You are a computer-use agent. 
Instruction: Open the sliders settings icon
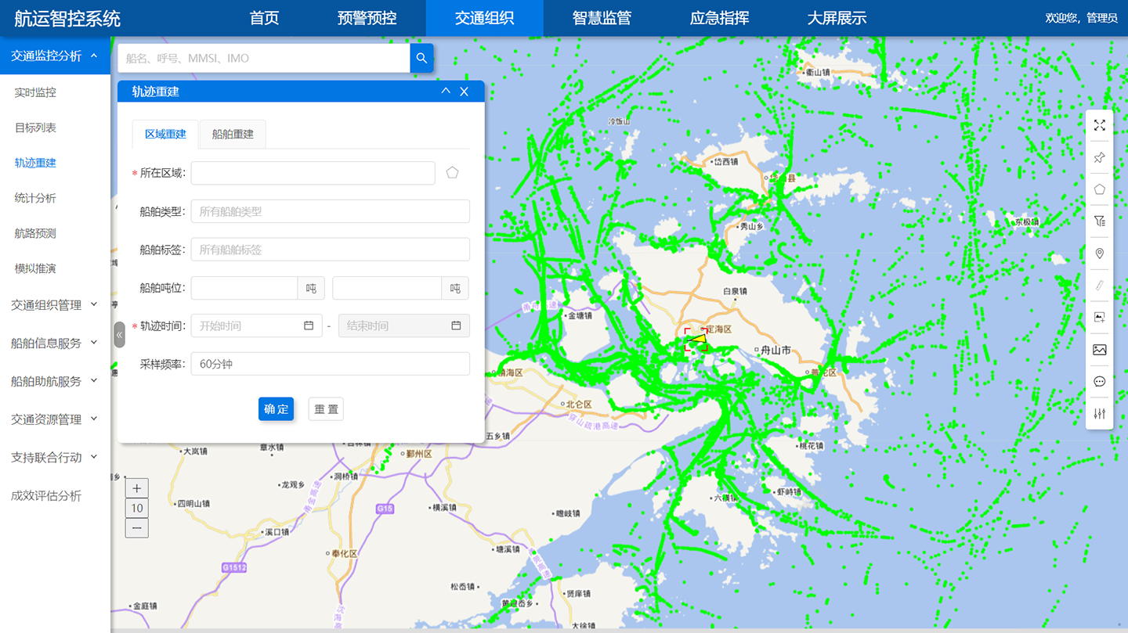(1100, 414)
